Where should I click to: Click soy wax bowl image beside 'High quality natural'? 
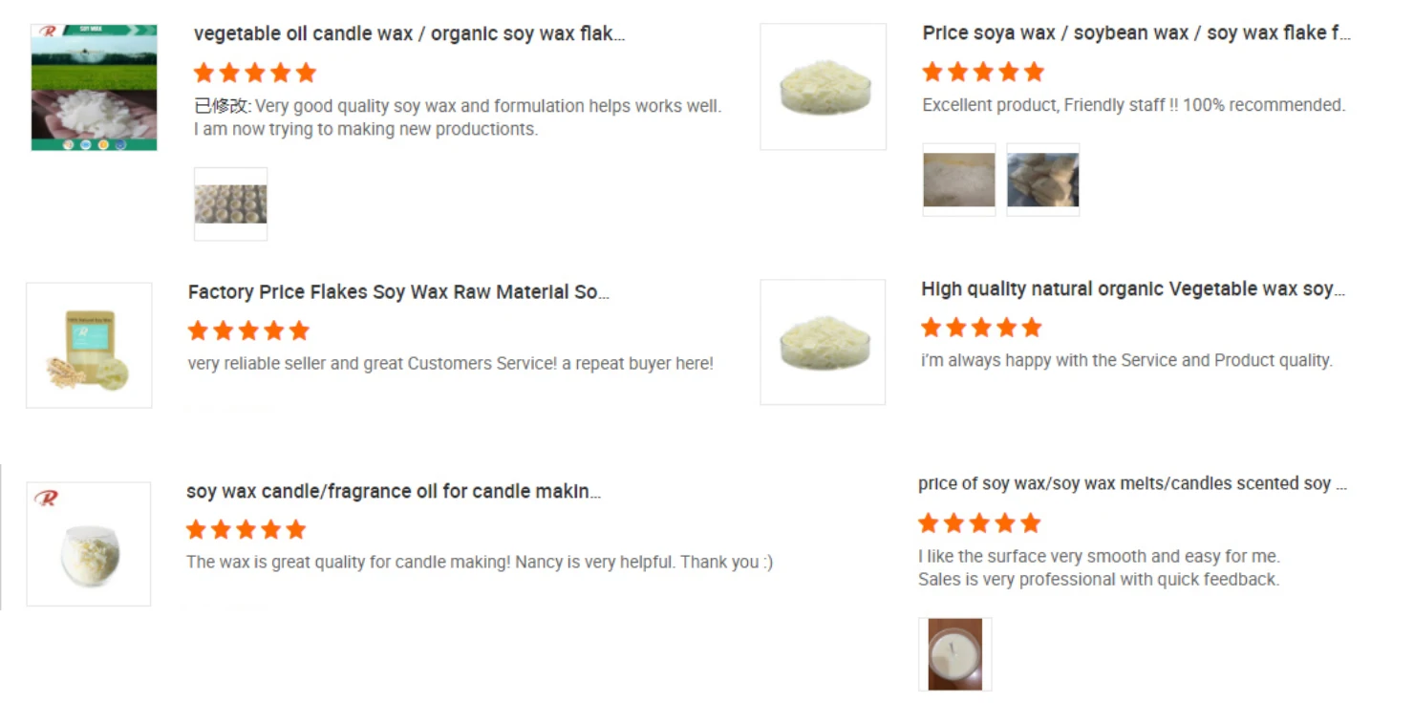point(823,342)
